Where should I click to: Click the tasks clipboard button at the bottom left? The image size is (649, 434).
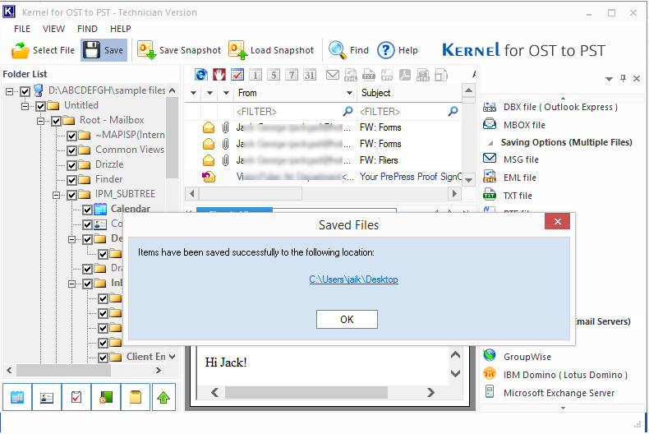[x=76, y=397]
